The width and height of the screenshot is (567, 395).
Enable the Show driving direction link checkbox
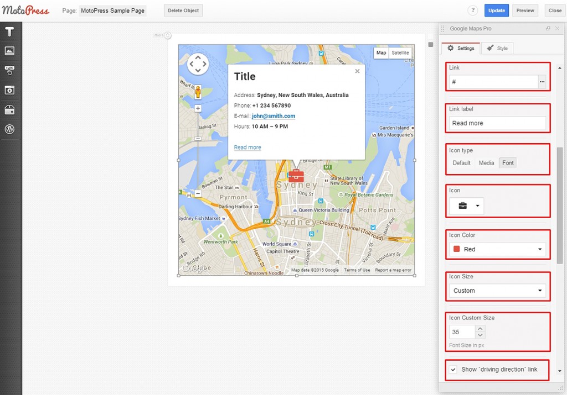(x=452, y=370)
